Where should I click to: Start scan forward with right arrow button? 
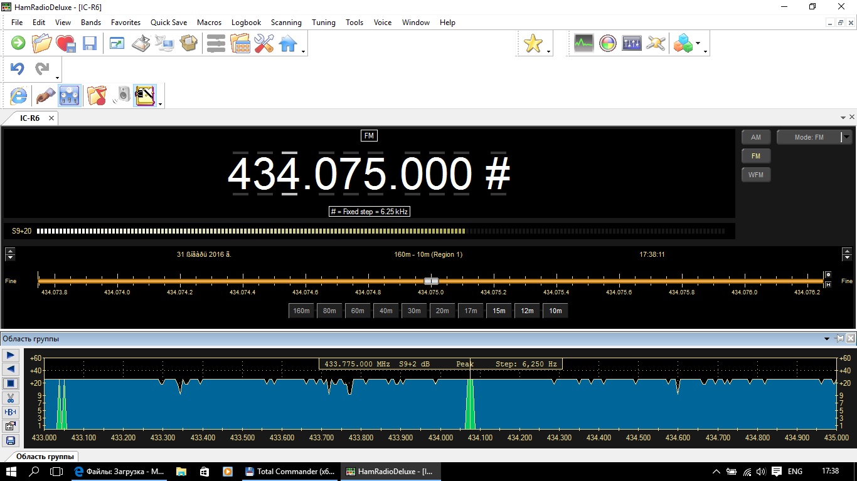11,355
